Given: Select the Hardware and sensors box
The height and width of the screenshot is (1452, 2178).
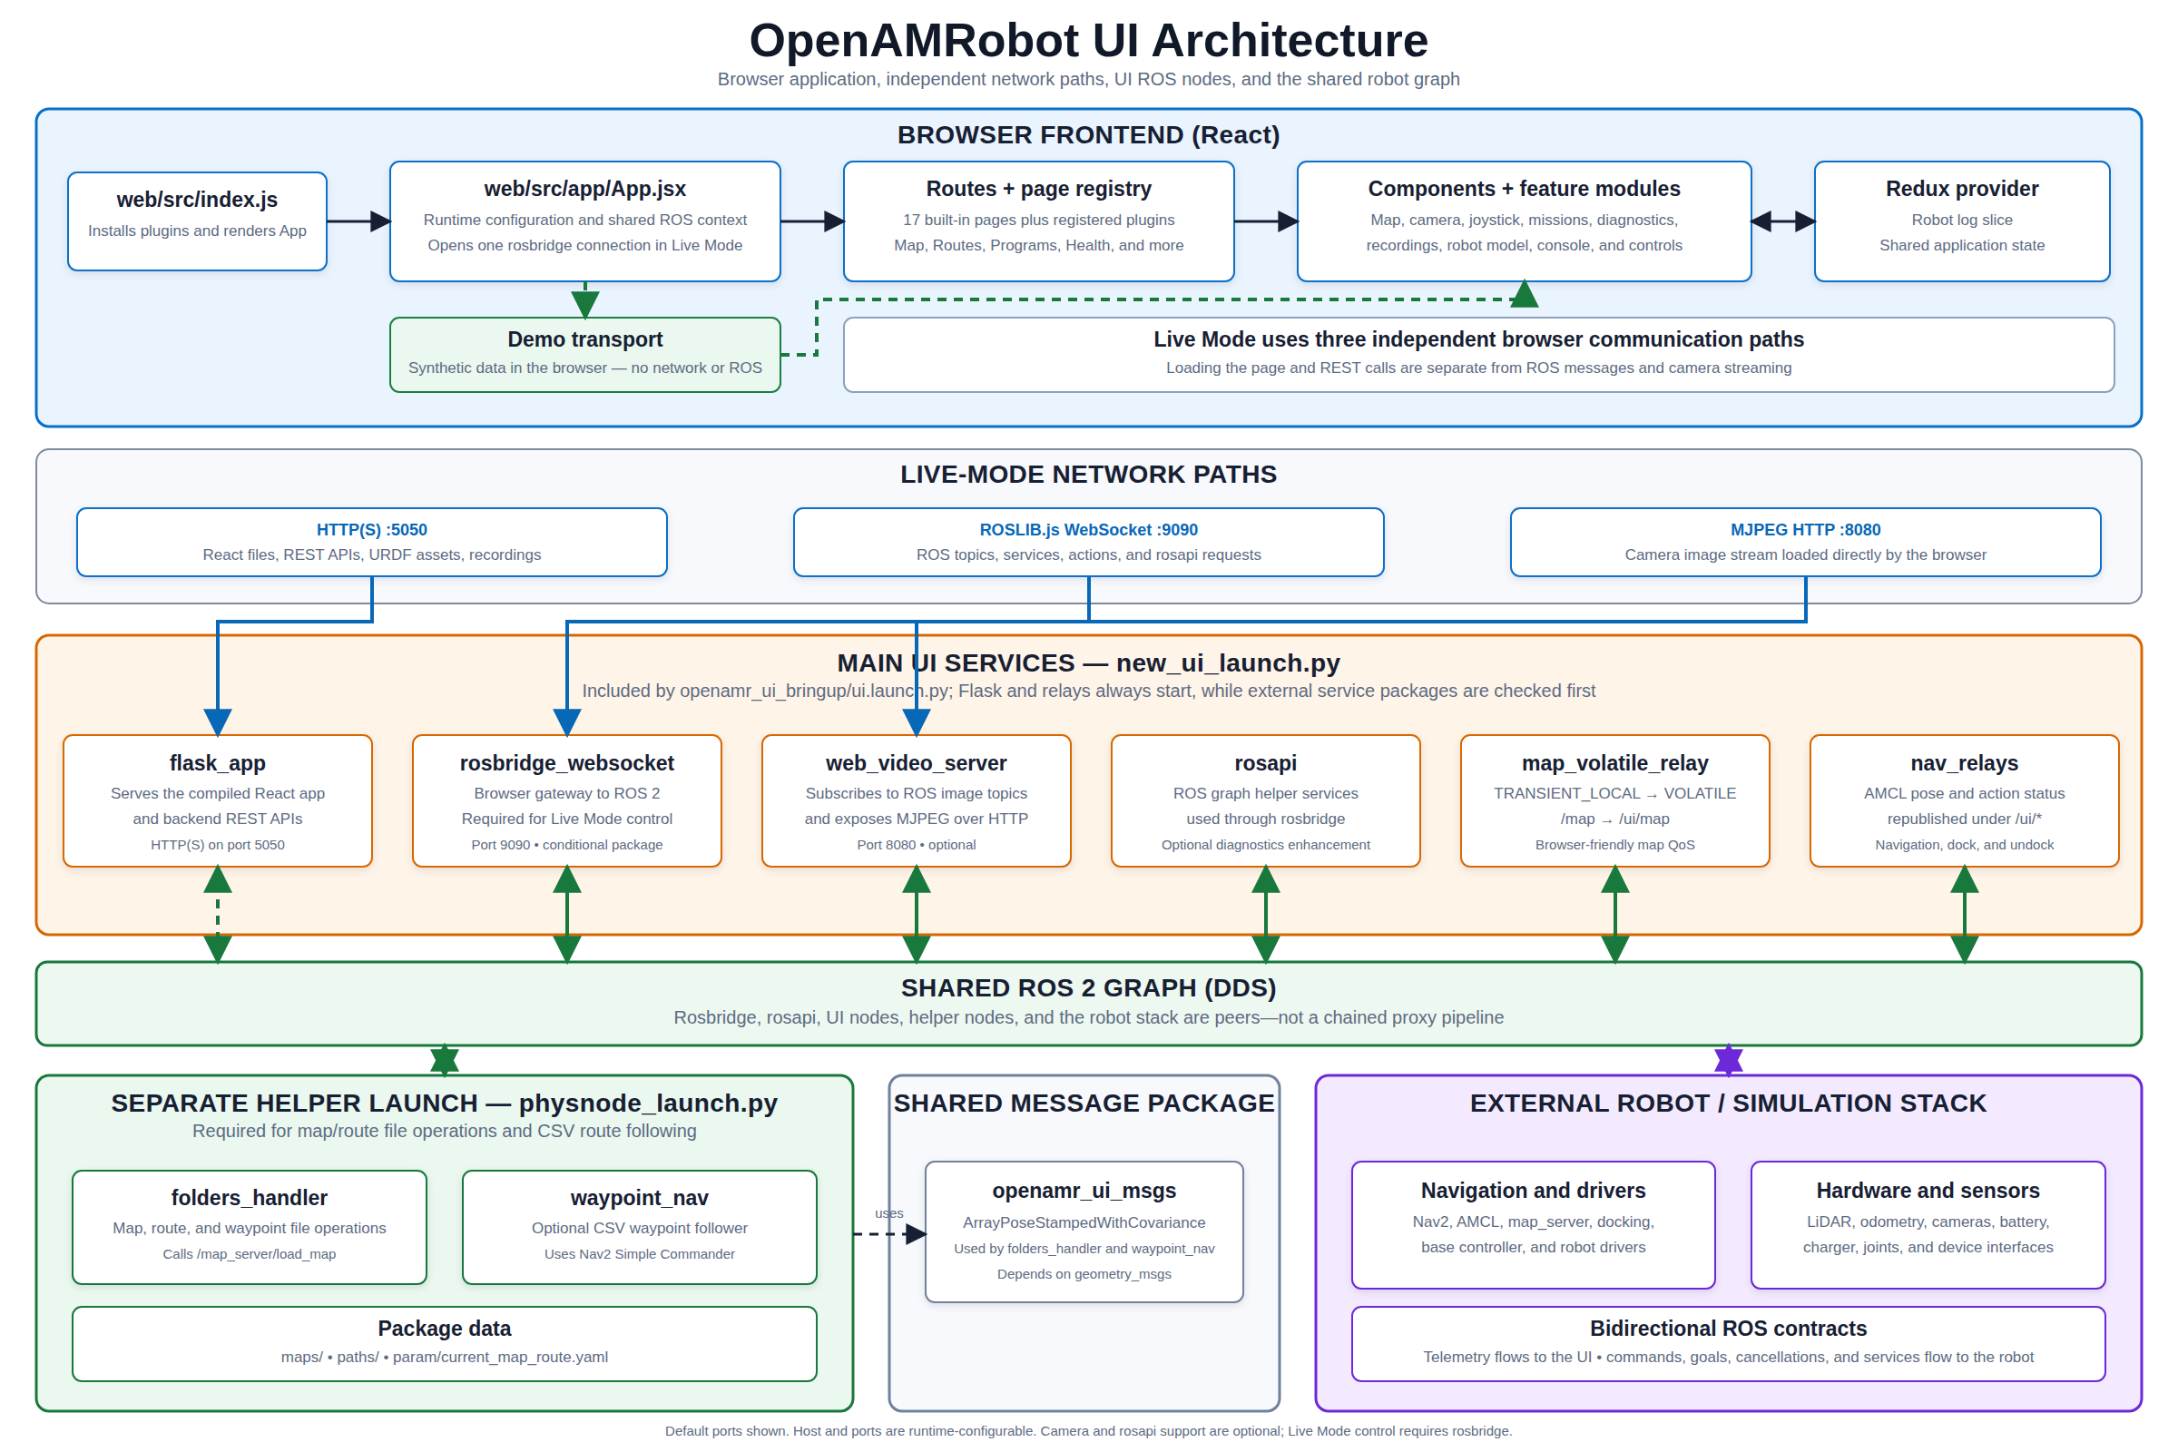Looking at the screenshot, I should click(x=1928, y=1225).
